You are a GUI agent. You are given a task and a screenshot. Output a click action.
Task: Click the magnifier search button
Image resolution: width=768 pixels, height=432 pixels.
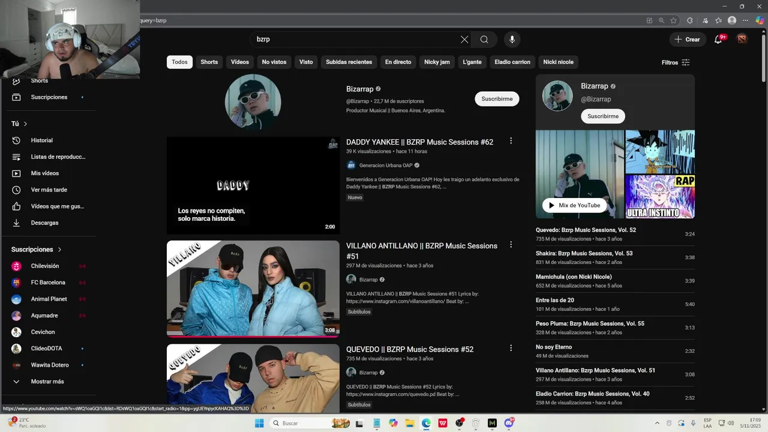(484, 40)
